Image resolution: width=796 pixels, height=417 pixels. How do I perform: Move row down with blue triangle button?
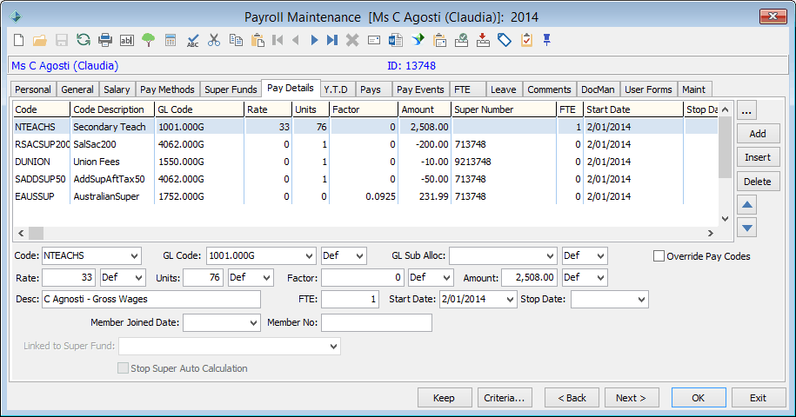746,228
